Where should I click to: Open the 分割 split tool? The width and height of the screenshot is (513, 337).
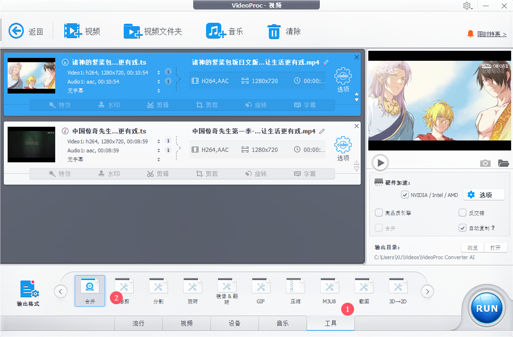158,290
